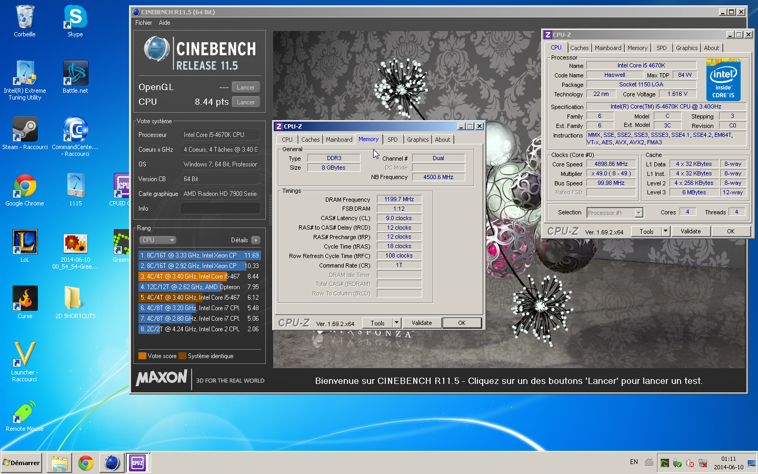The height and width of the screenshot is (474, 758).
Task: Open Graphics tab in rear CPU-Z window
Action: click(686, 48)
